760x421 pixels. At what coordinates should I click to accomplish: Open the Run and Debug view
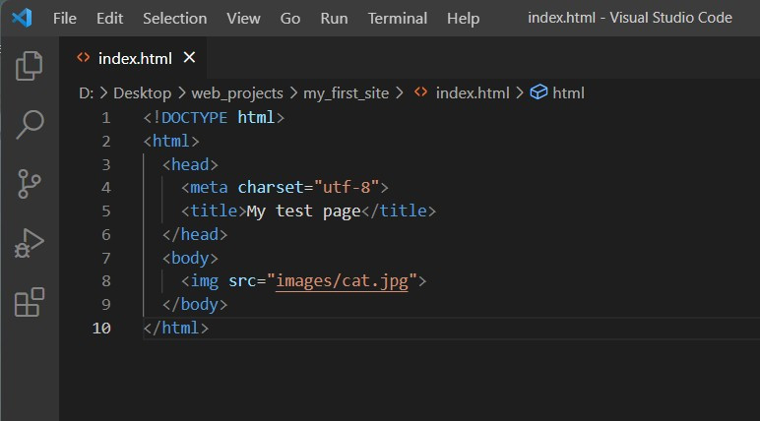pyautogui.click(x=30, y=243)
